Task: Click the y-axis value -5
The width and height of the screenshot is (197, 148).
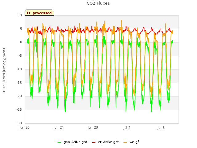Action: [20, 55]
